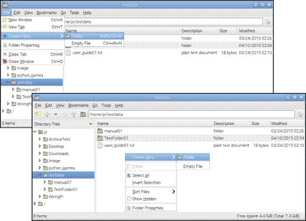Open the history drop-down arrow beside Back in front window

click(x=56, y=114)
